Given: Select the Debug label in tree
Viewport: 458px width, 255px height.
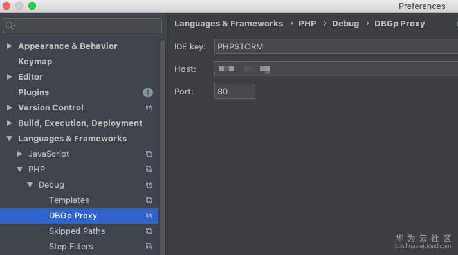Looking at the screenshot, I should point(51,185).
